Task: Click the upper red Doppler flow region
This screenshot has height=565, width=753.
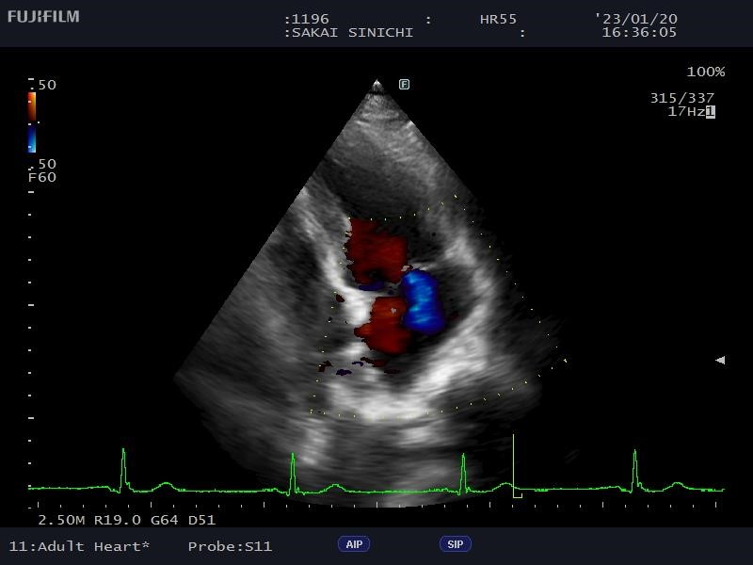Action: click(376, 250)
